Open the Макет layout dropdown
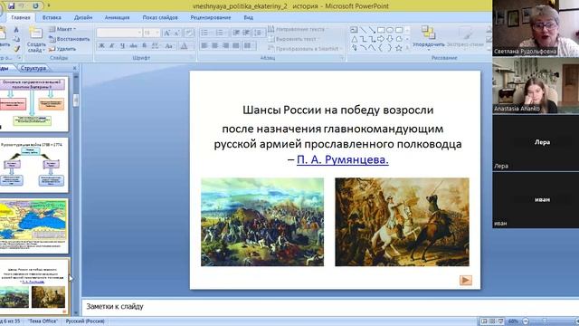This screenshot has width=579, height=326. (62, 29)
